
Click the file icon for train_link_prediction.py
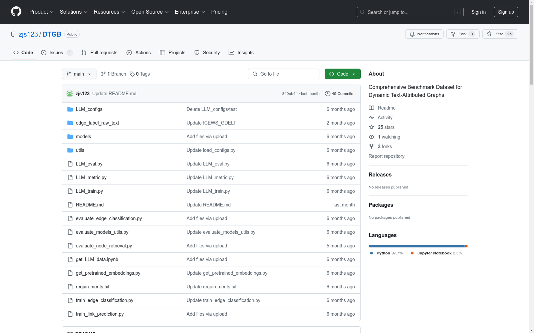(x=70, y=314)
